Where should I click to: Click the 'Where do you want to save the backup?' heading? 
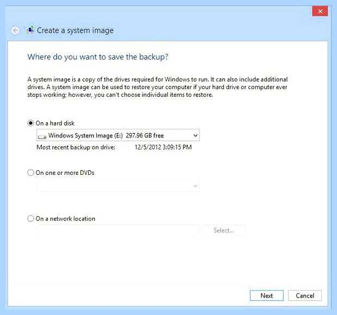[x=98, y=57]
